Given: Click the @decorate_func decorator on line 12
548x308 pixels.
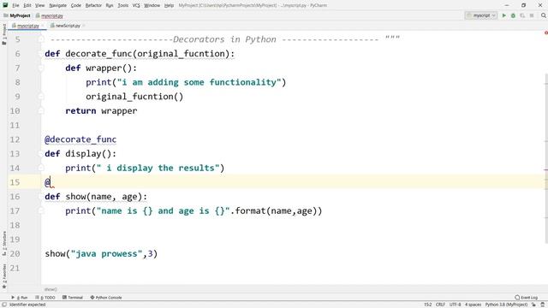Looking at the screenshot, I should (x=80, y=139).
